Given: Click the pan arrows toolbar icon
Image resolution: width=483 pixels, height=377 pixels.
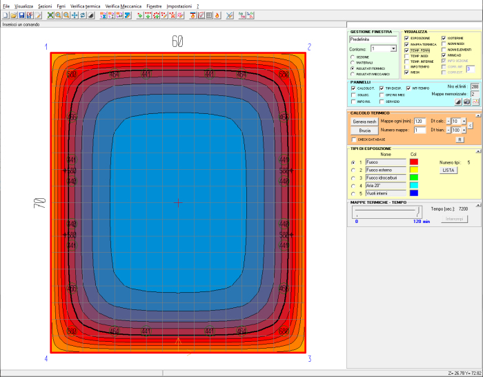Looking at the screenshot, I should point(75,14).
